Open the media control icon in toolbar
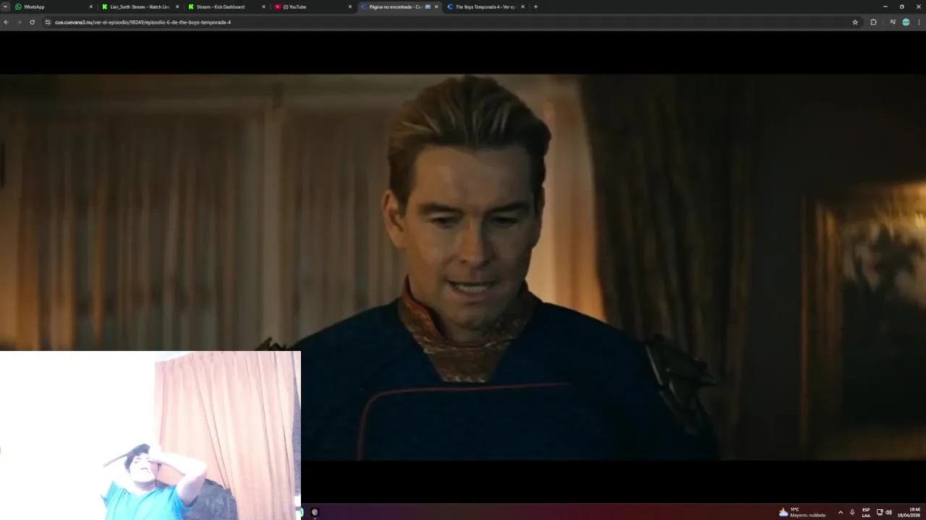The image size is (926, 520). 893,22
